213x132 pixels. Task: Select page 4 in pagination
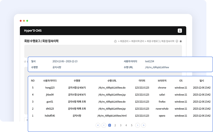tap(126, 125)
